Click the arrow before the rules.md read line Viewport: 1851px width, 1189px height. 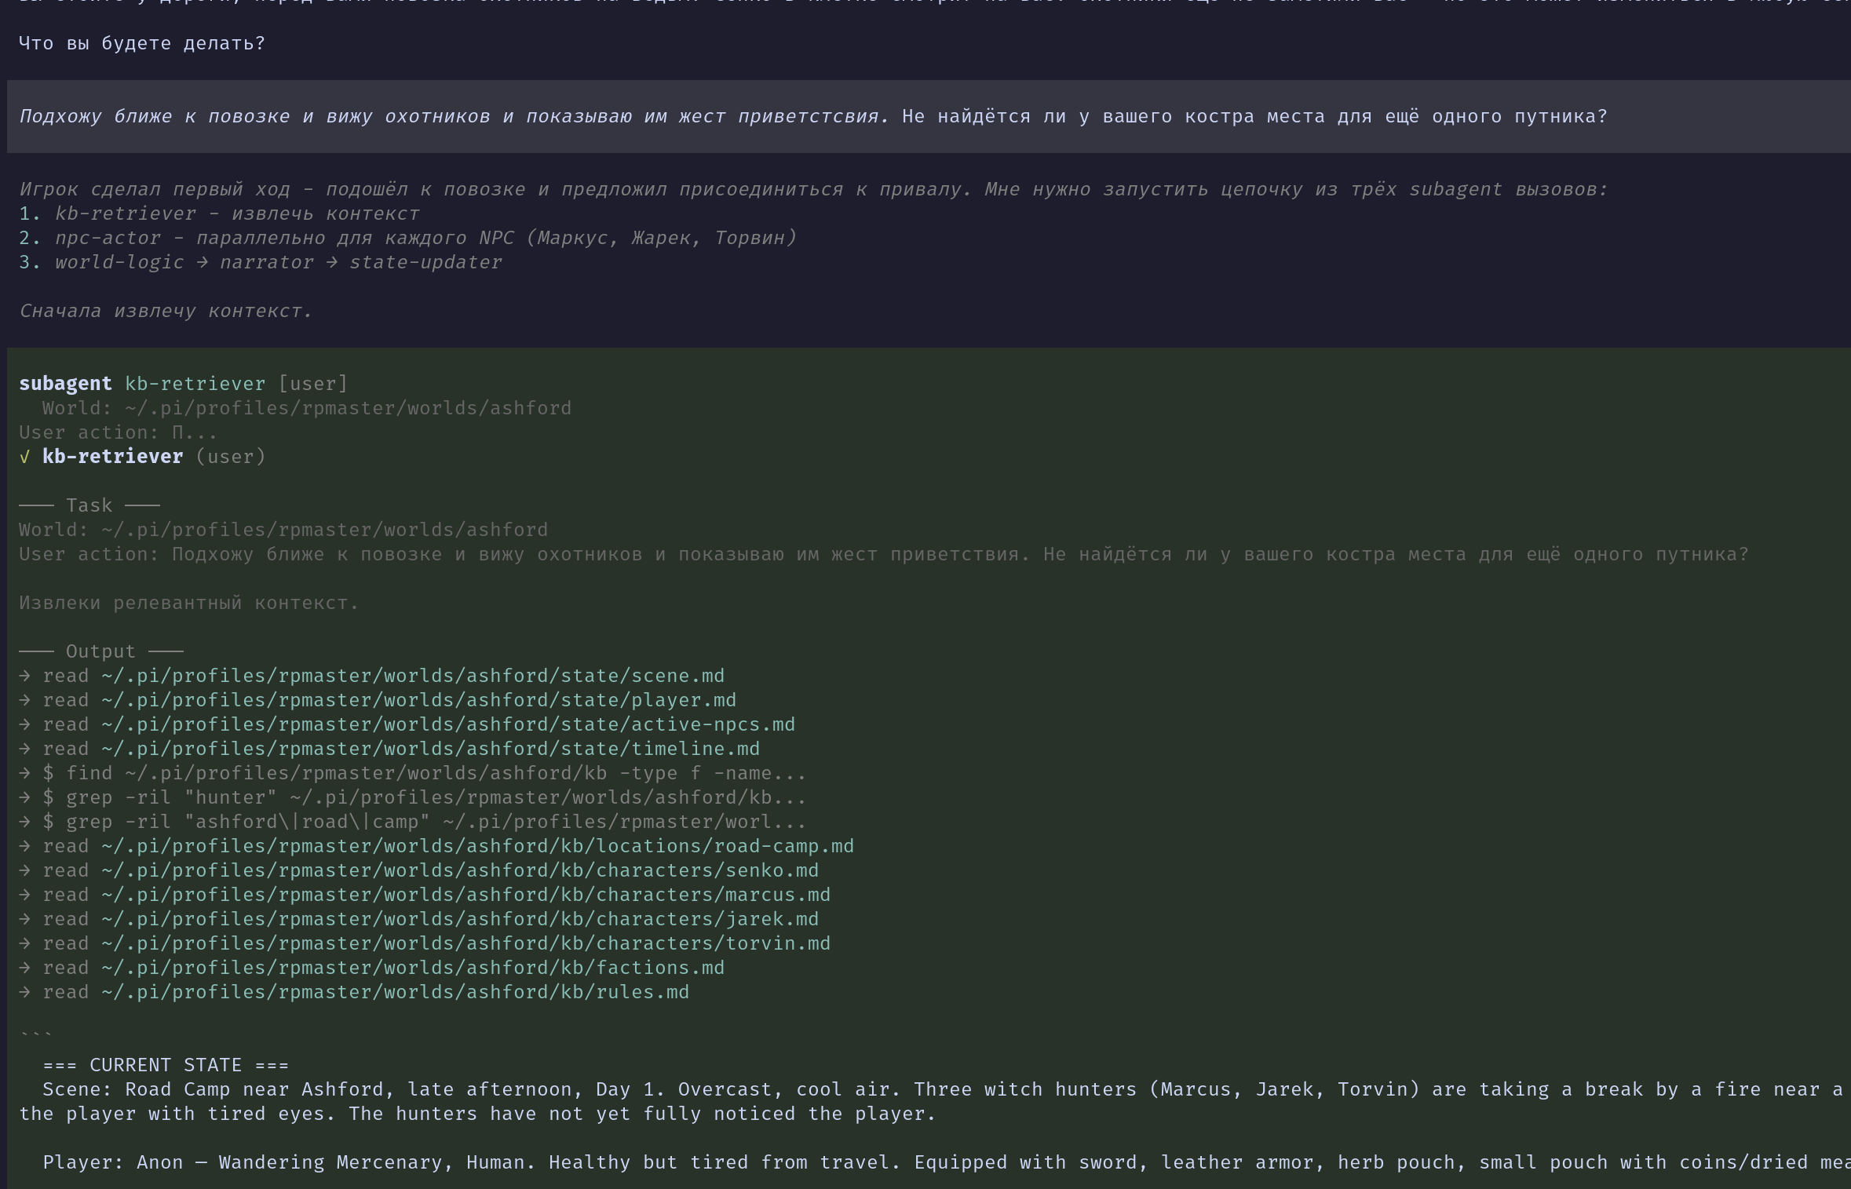(25, 992)
